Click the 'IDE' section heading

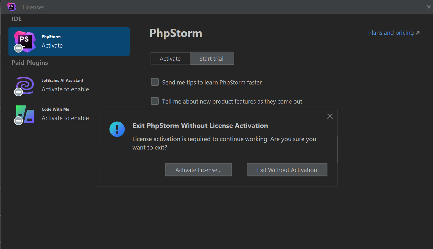17,19
